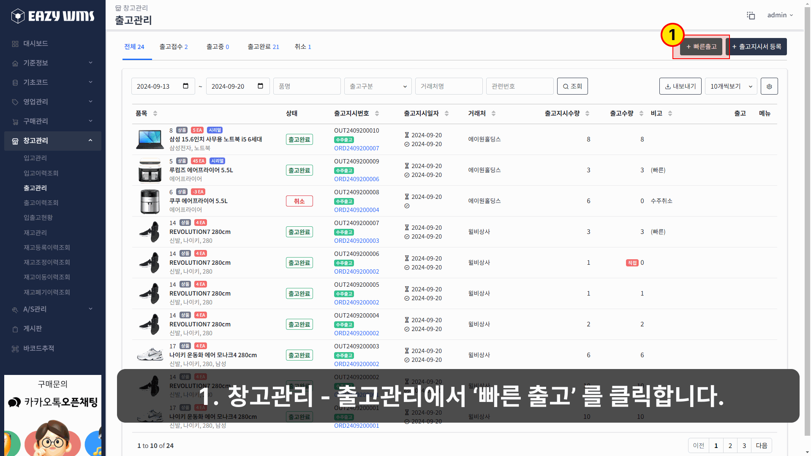Click the scan icon beside admin
811x456 pixels.
point(751,15)
